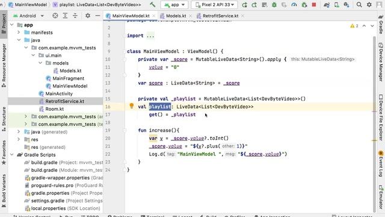Toggle the Favorites side panel

4,153
